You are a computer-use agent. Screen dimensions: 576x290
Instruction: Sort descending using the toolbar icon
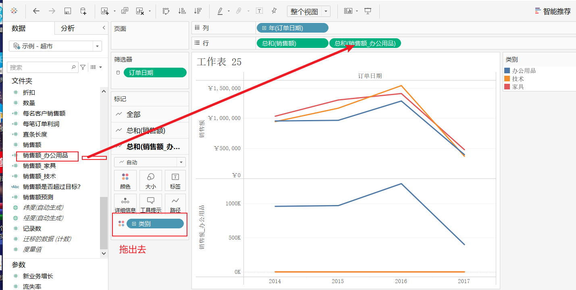tap(198, 11)
